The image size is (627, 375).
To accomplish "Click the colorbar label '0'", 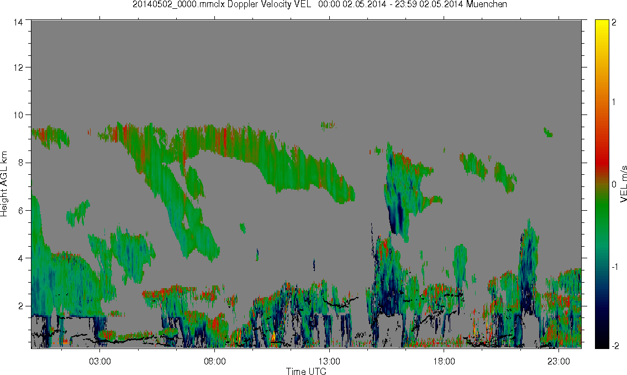I will point(614,185).
